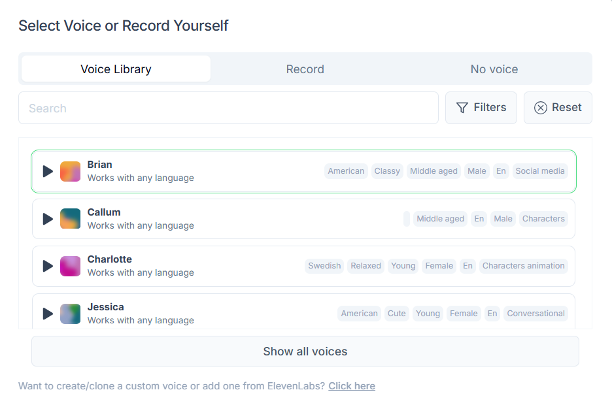Select the Callum voice name
The width and height of the screenshot is (612, 407).
104,212
